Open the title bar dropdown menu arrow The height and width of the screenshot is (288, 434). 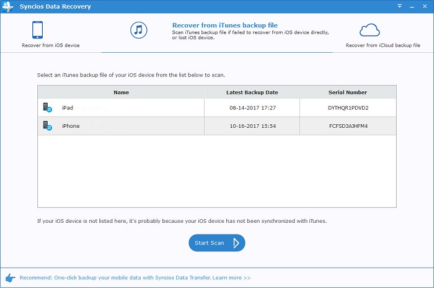tap(399, 6)
